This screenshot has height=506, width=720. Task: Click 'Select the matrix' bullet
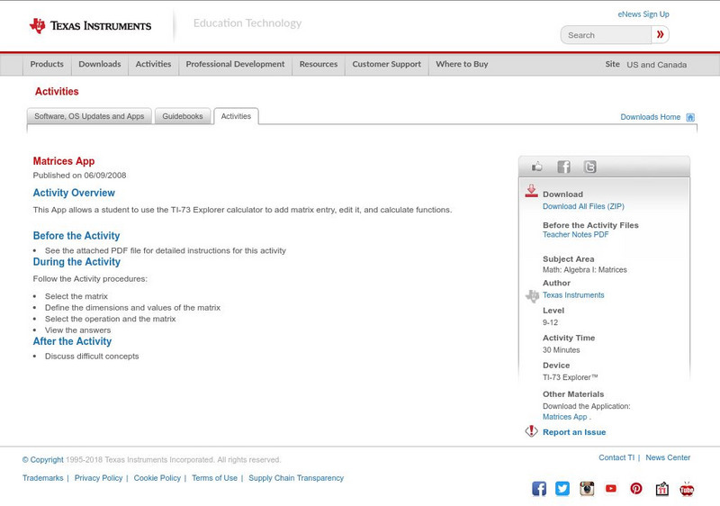click(76, 296)
